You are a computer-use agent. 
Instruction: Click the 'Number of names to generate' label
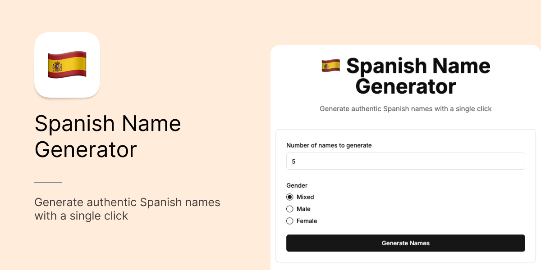click(329, 145)
